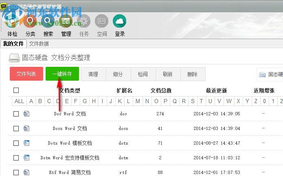Click the 删除 delete button
The height and width of the screenshot is (176, 283).
tap(193, 74)
